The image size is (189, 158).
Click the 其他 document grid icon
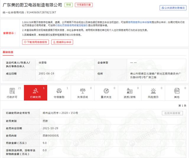point(177,91)
